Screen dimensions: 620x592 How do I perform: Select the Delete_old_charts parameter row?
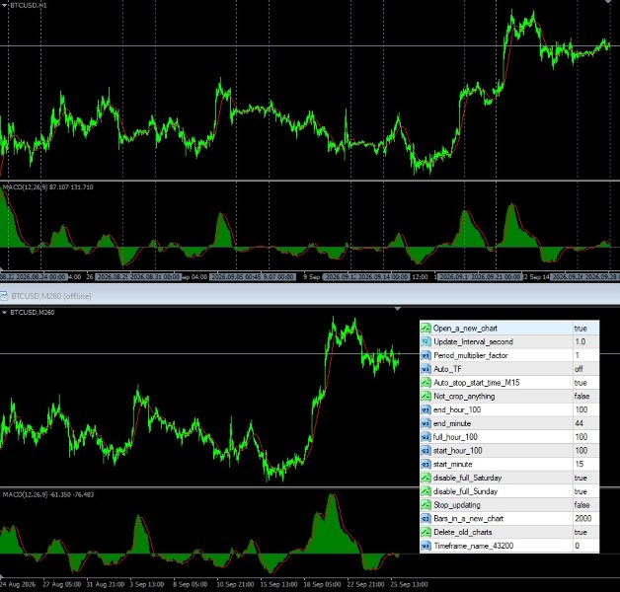pos(509,532)
